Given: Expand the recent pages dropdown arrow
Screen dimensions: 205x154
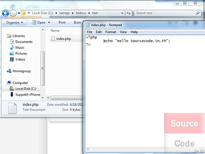Looking at the screenshot, I should click(19, 13).
